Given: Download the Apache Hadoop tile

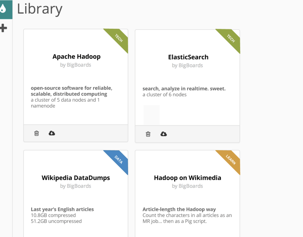Looking at the screenshot, I should pos(52,133).
